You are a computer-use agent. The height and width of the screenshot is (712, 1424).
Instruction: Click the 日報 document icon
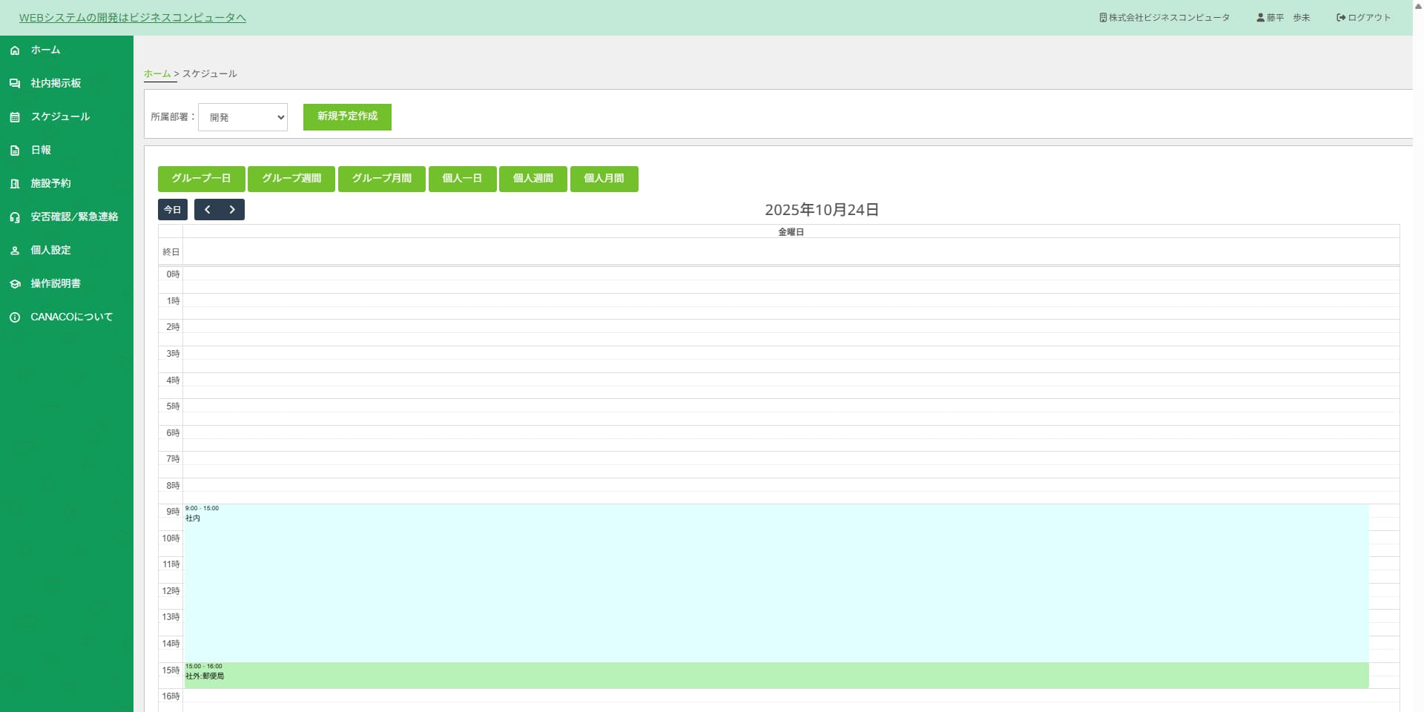coord(15,151)
